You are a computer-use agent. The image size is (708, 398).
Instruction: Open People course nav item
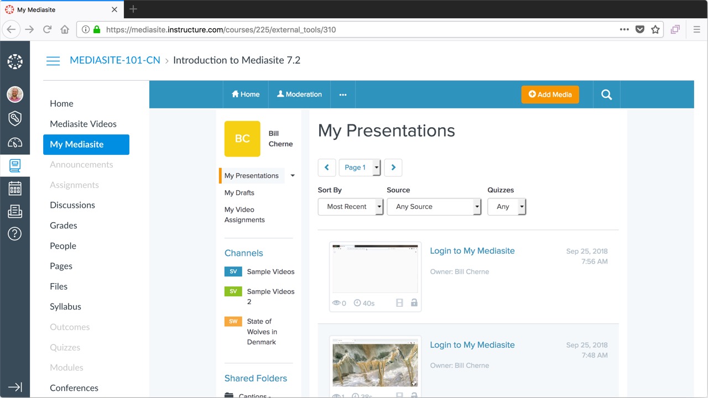click(63, 246)
